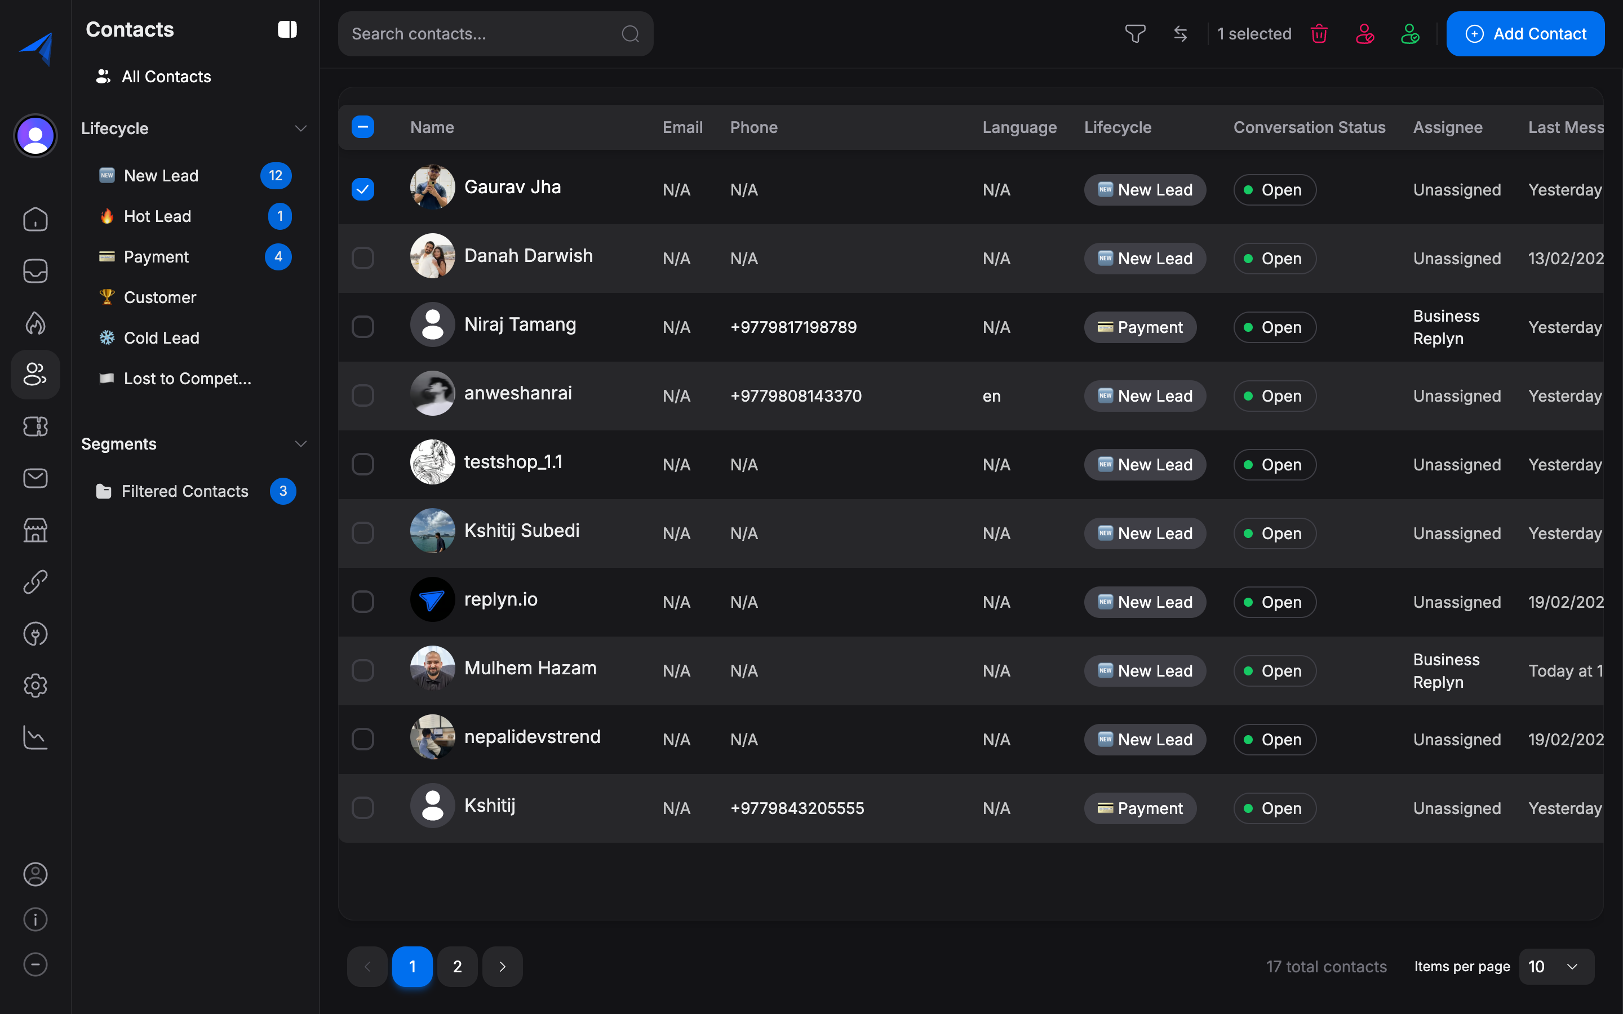The height and width of the screenshot is (1014, 1623).
Task: Click the filter funnel icon
Action: (x=1135, y=34)
